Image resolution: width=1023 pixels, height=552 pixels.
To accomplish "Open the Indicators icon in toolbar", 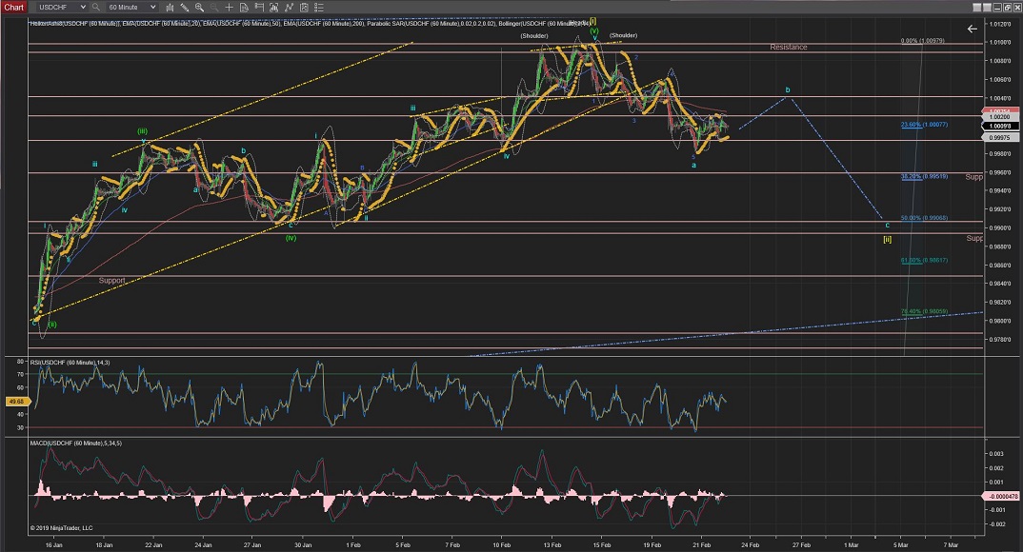I will pyautogui.click(x=289, y=7).
